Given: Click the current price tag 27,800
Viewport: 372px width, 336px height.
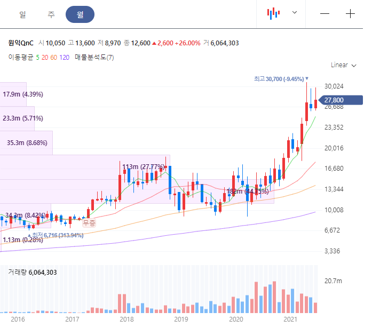Looking at the screenshot, I should point(341,100).
